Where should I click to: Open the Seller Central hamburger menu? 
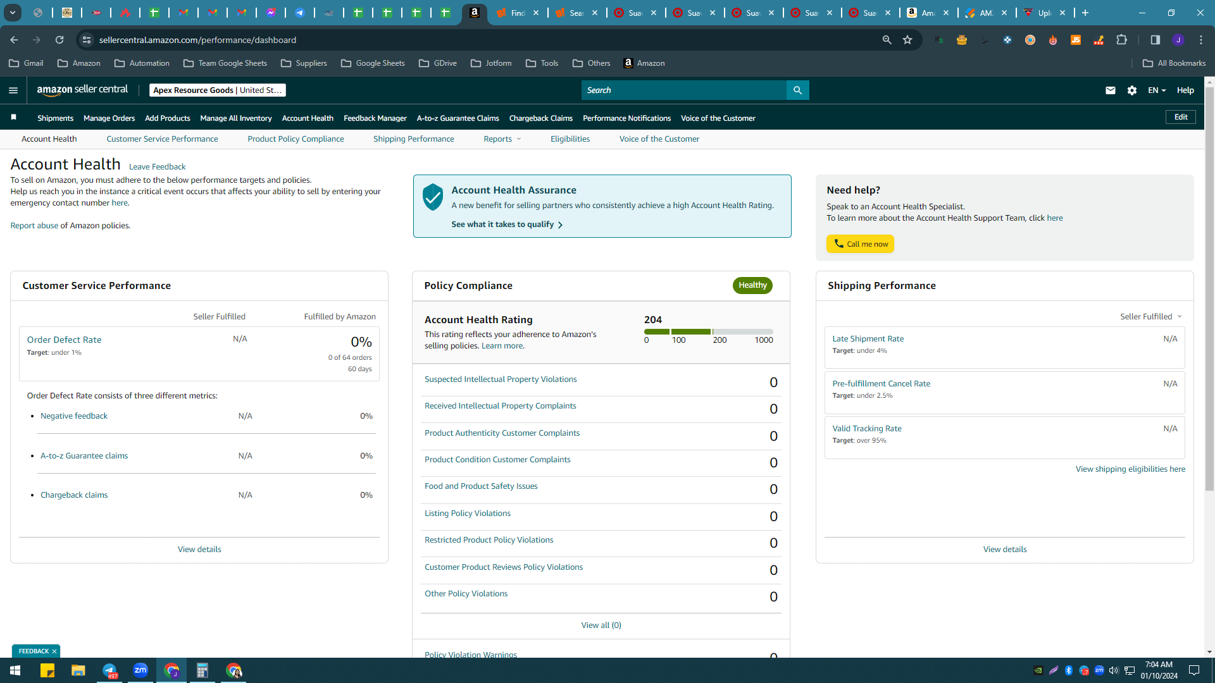(13, 90)
